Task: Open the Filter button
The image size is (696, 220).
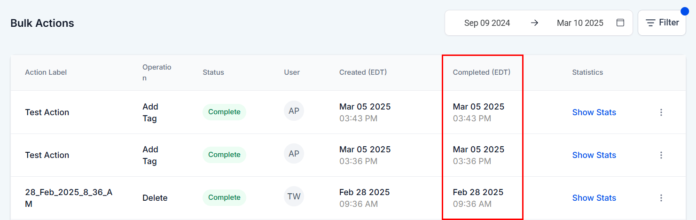Action: (662, 23)
